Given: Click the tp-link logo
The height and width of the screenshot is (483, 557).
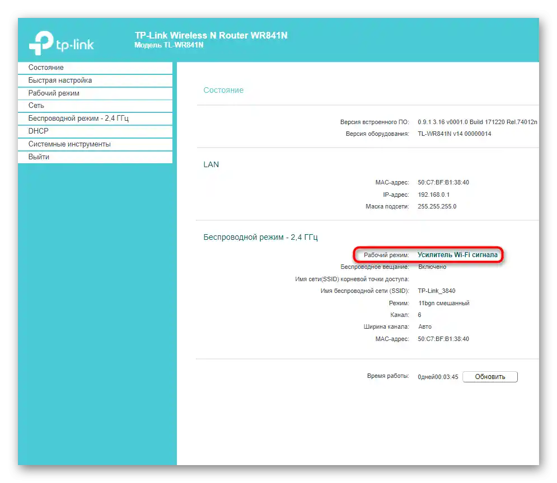Looking at the screenshot, I should 62,43.
